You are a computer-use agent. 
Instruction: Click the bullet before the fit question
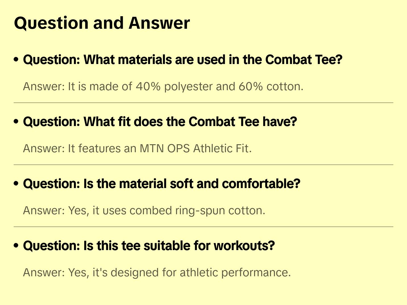(x=16, y=121)
